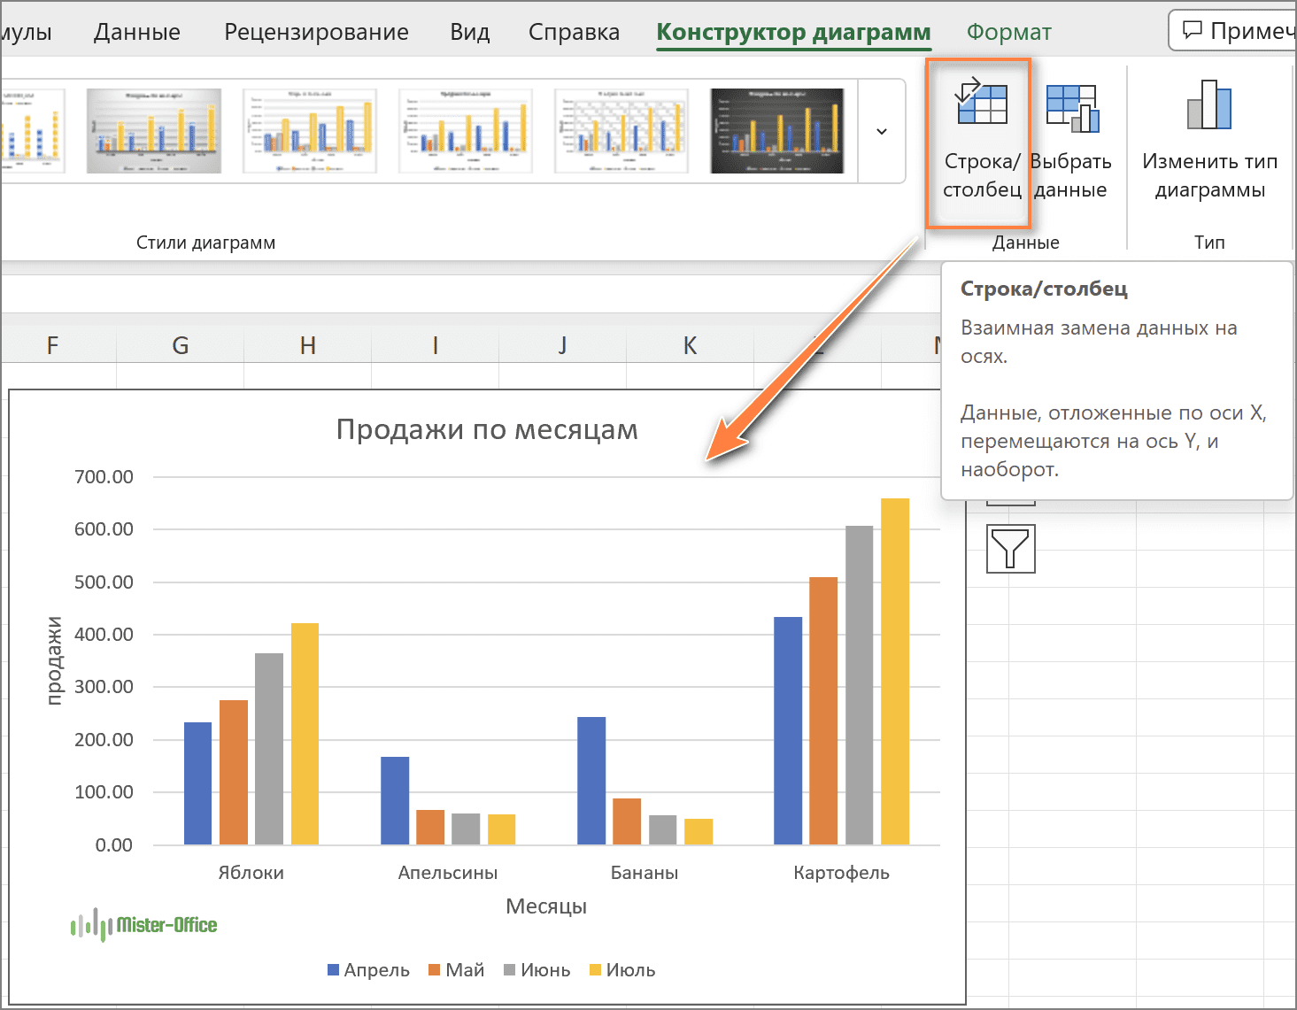This screenshot has height=1010, width=1297.
Task: Click the Июль legend entry
Action: coord(622,970)
